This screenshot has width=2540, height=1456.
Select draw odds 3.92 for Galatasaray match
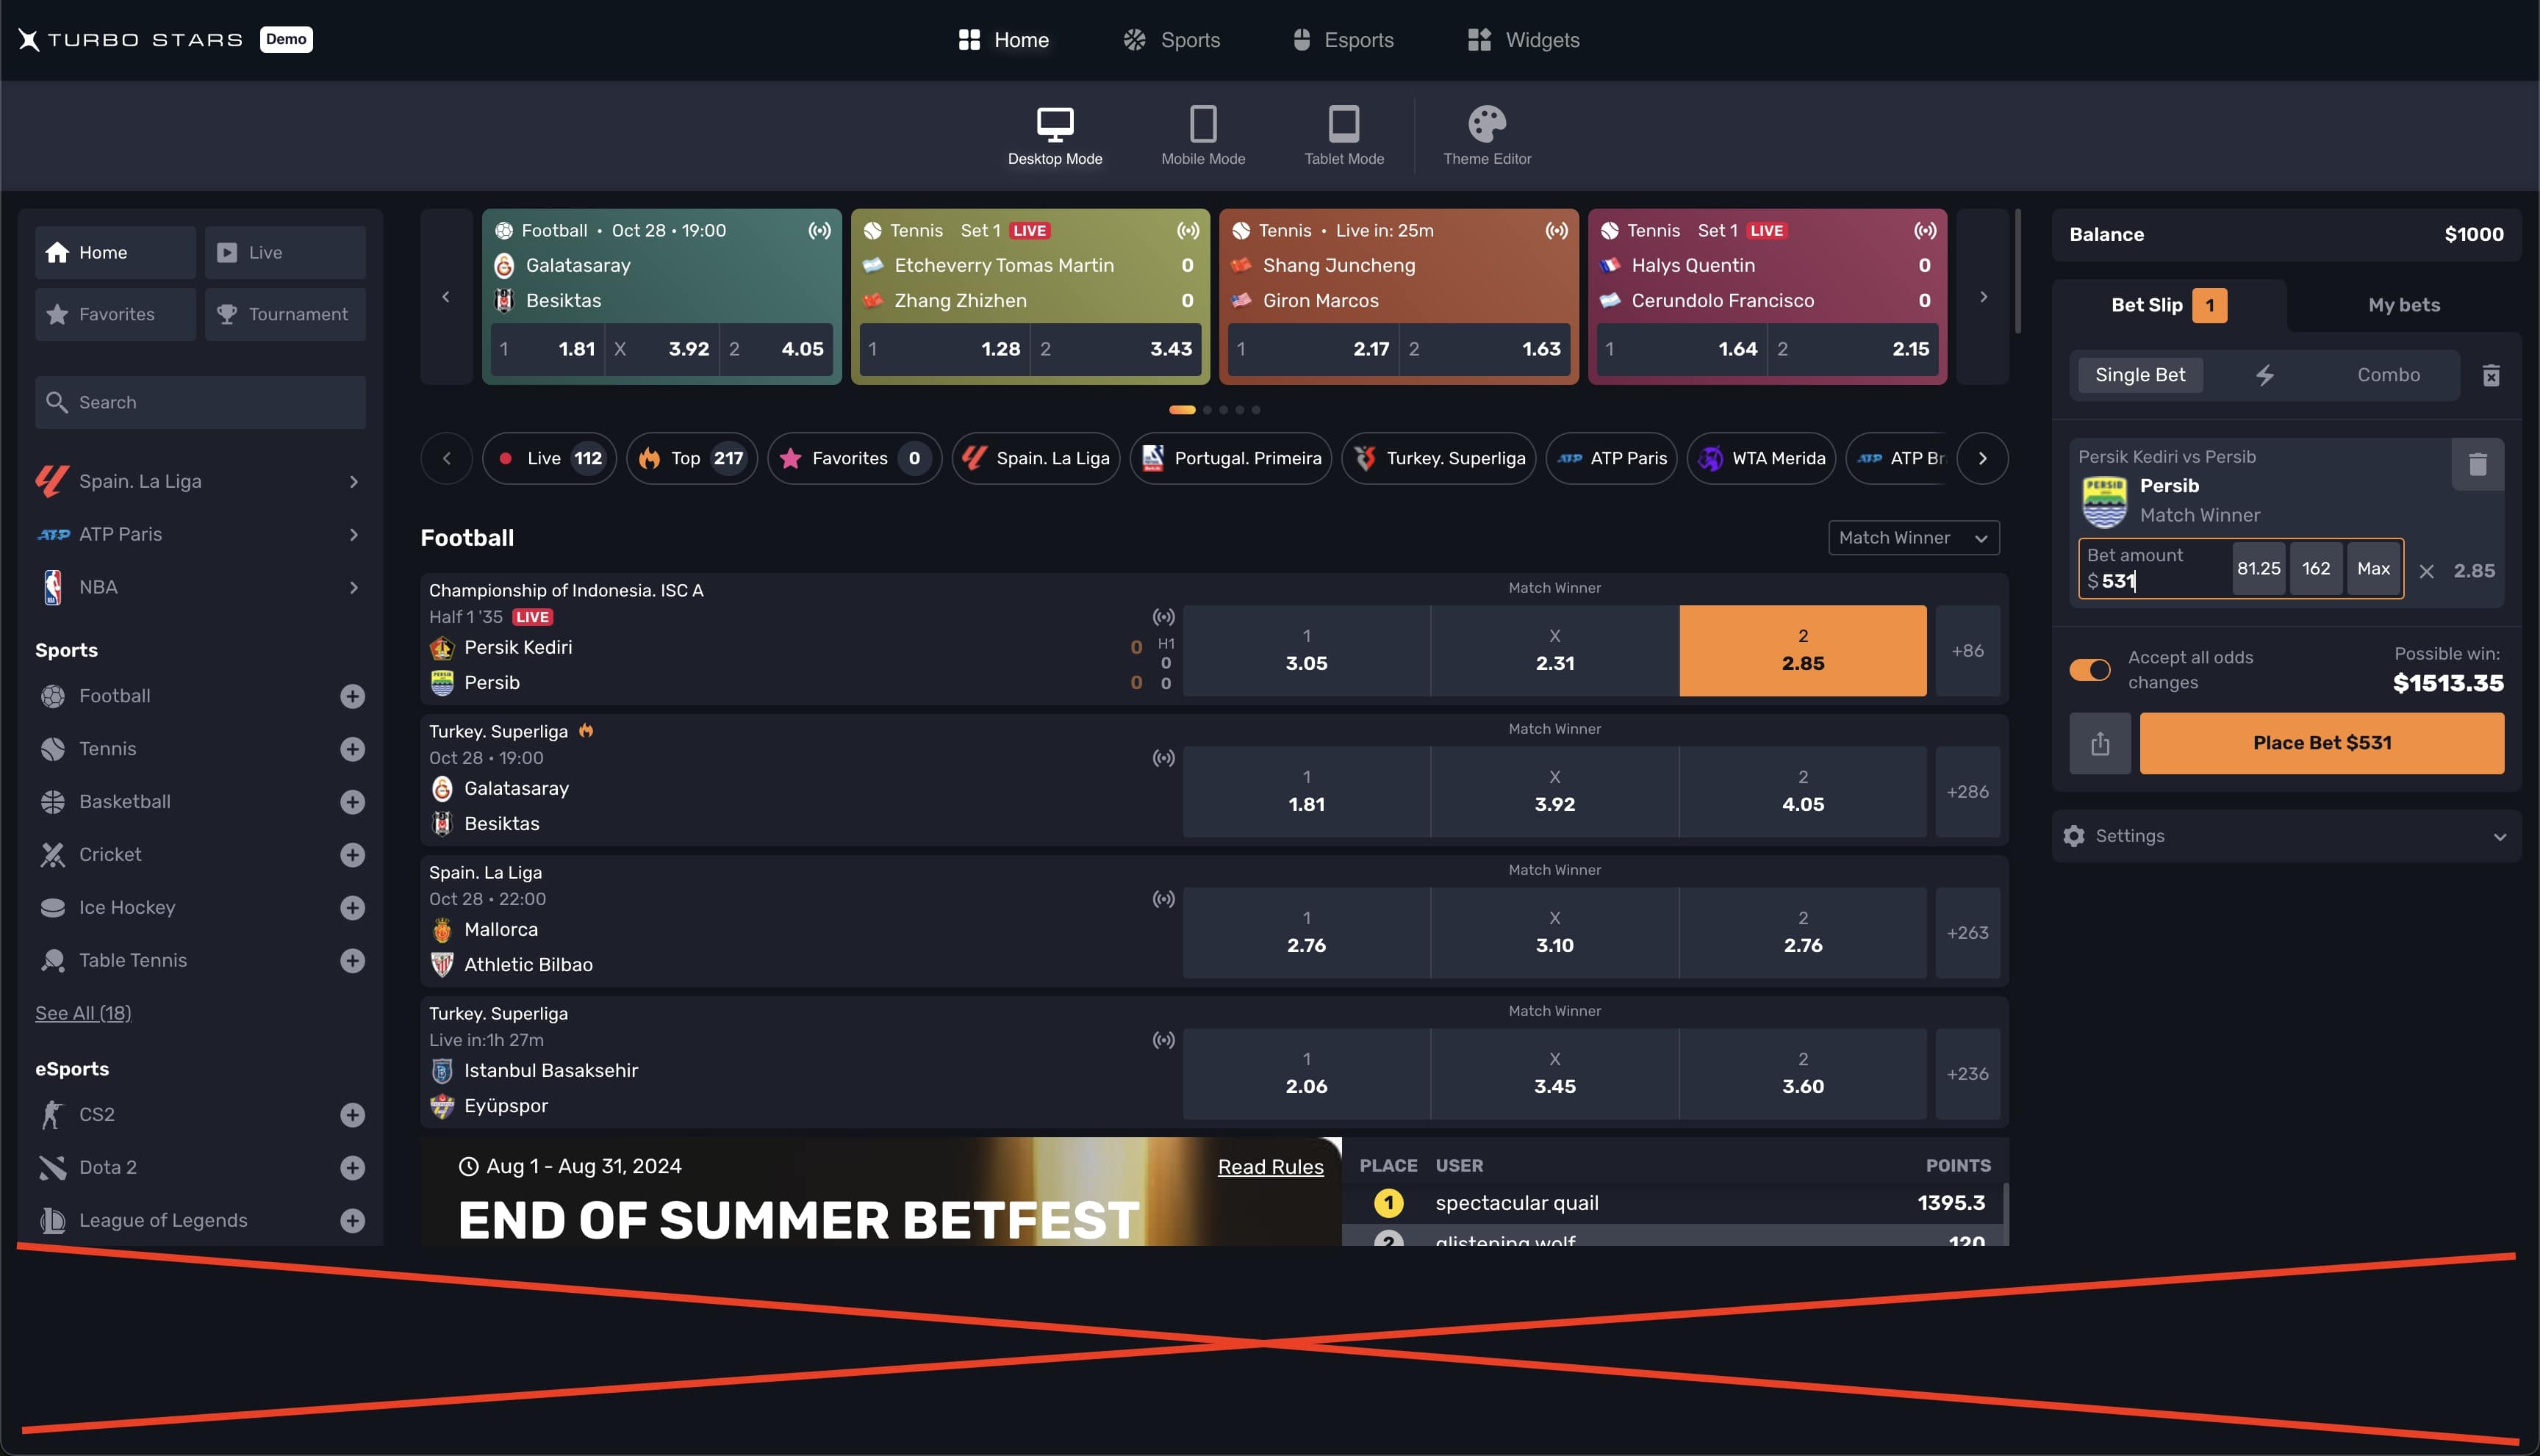[x=1554, y=791]
